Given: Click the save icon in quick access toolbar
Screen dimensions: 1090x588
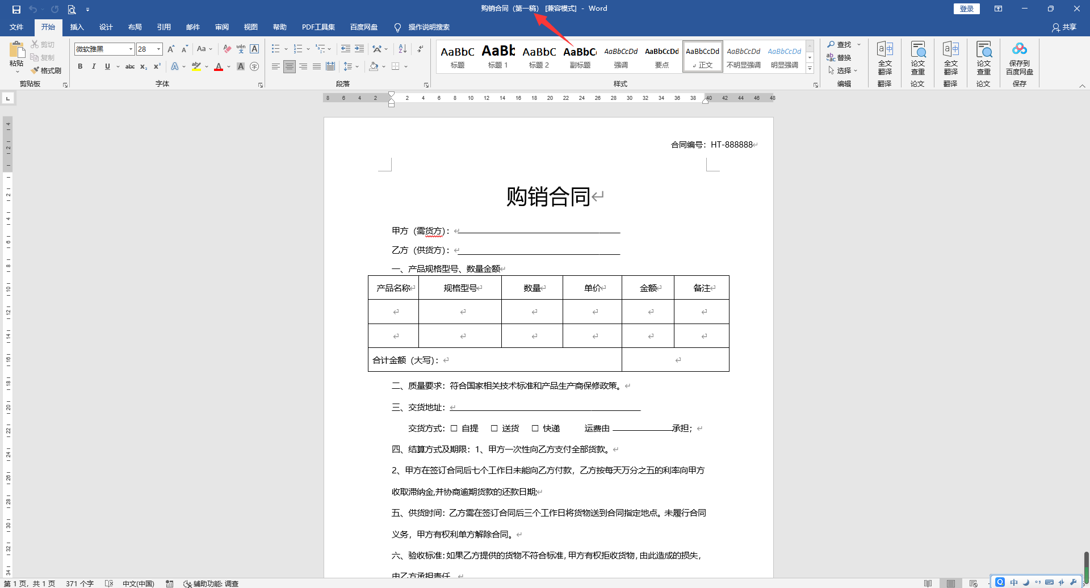Looking at the screenshot, I should tap(16, 9).
